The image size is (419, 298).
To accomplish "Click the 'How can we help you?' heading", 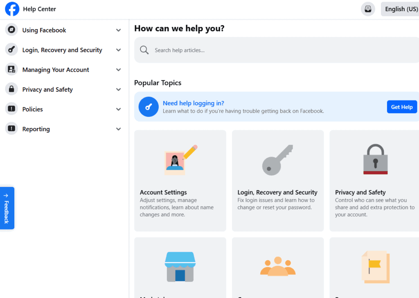I will click(x=179, y=28).
